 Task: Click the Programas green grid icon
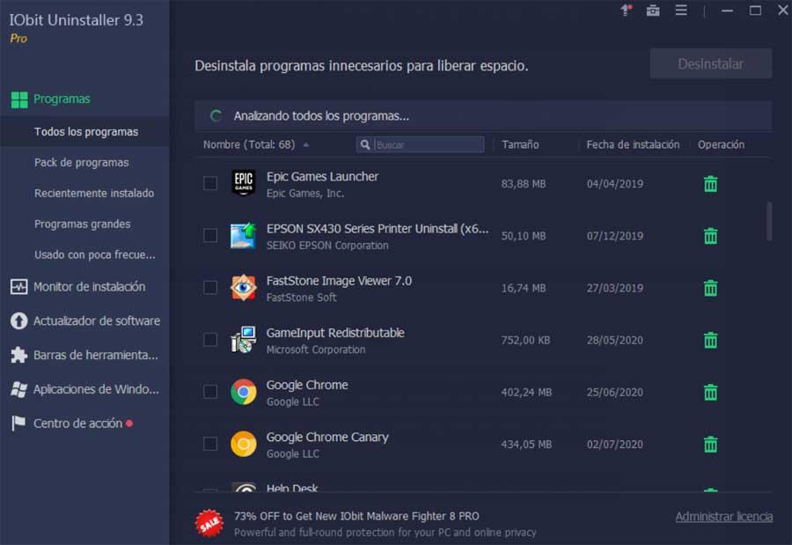pyautogui.click(x=19, y=99)
